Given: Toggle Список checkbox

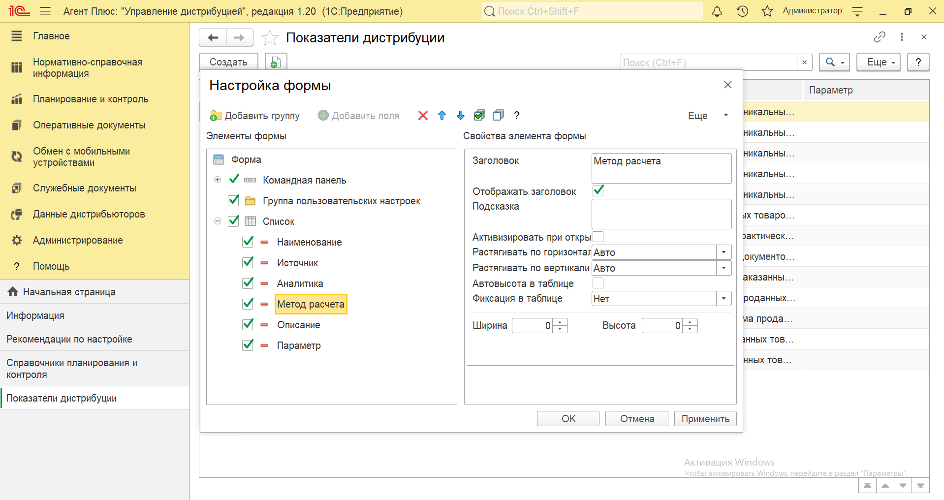Looking at the screenshot, I should (x=234, y=221).
